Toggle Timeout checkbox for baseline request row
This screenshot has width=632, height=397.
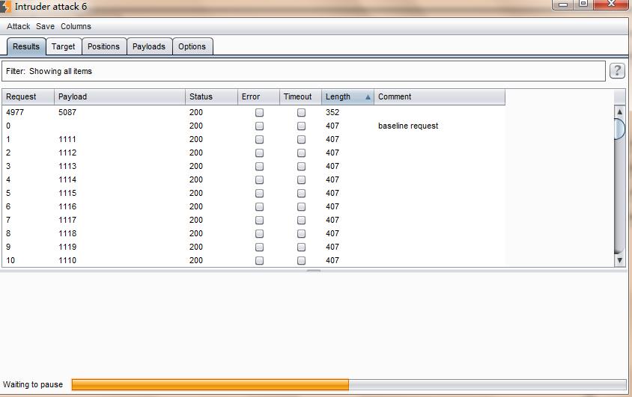pos(302,126)
